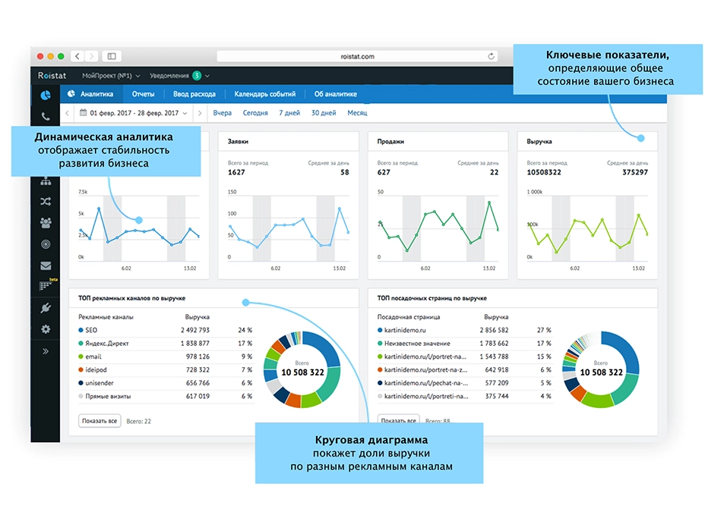
Task: Click the 30 дней period link
Action: [323, 113]
